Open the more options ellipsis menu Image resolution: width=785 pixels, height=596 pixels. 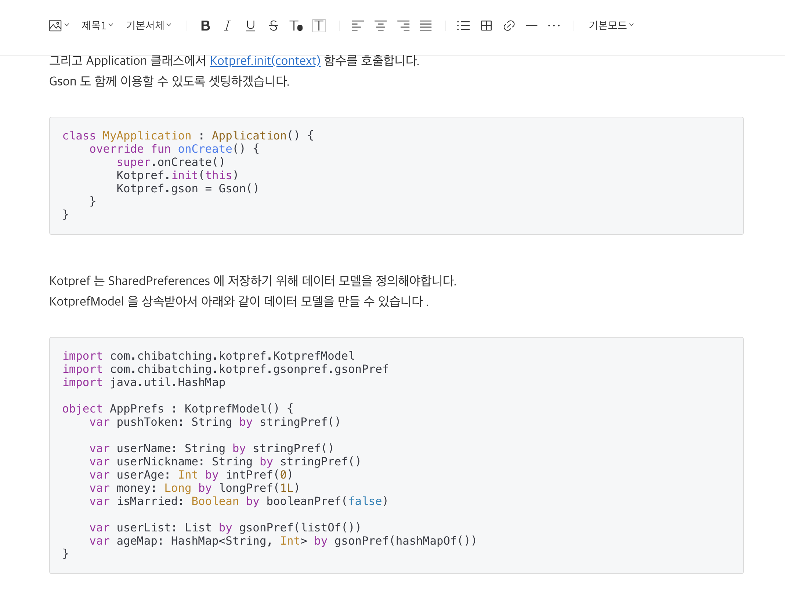[554, 26]
